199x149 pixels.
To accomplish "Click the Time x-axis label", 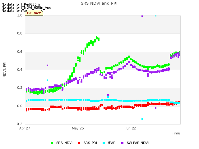I will [176, 133].
